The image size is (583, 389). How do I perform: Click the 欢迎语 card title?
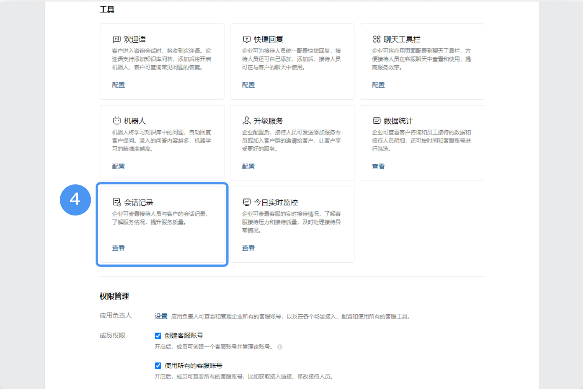point(135,39)
